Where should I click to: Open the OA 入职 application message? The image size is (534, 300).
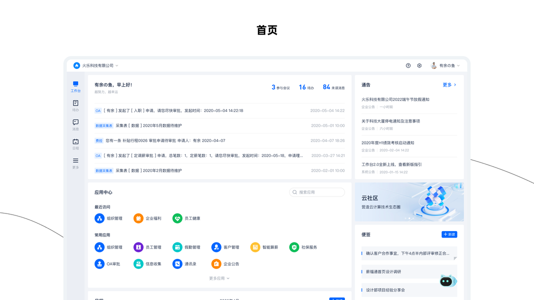(x=219, y=110)
